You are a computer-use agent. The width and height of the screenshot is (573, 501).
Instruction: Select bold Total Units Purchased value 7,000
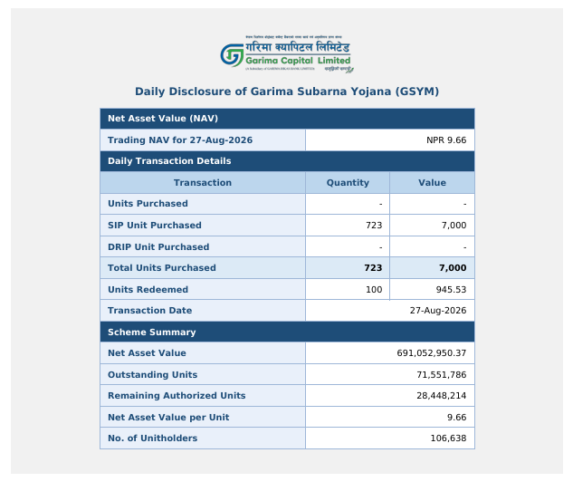click(x=453, y=268)
